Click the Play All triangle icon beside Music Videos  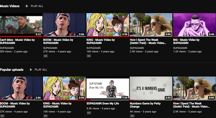(27, 6)
